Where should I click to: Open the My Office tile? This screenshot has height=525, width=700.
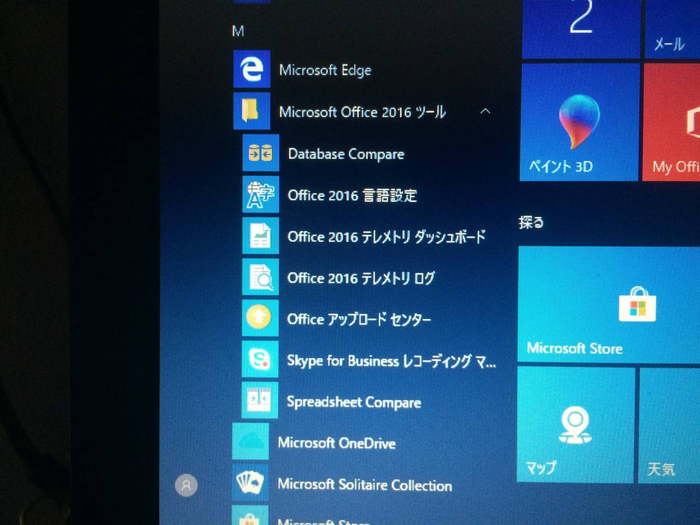672,122
